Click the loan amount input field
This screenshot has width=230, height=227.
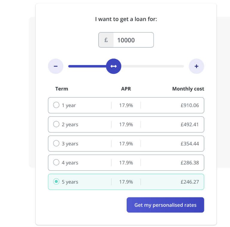(133, 40)
